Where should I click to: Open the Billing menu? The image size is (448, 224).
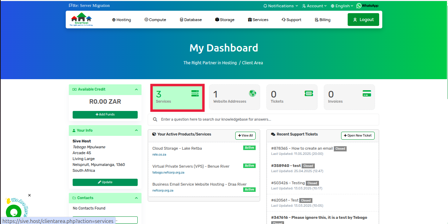tap(323, 20)
